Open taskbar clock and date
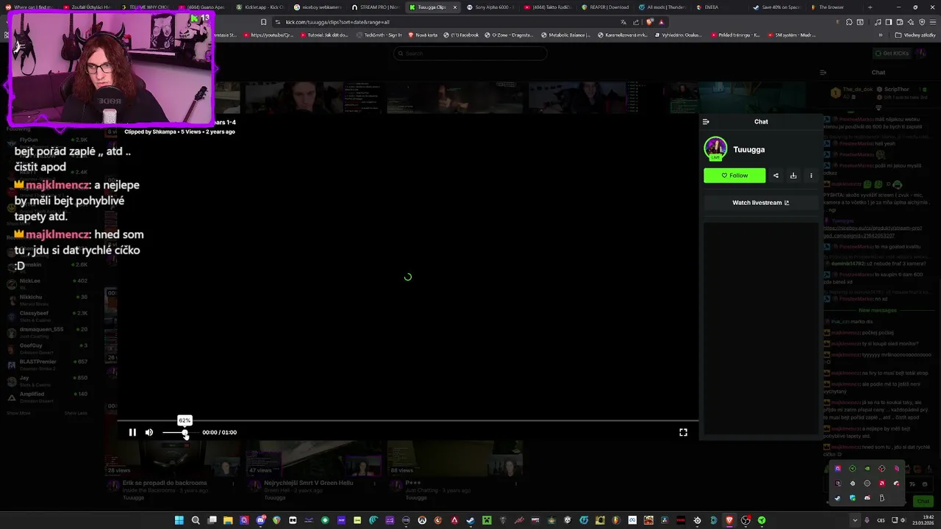Image resolution: width=941 pixels, height=529 pixels. point(925,520)
